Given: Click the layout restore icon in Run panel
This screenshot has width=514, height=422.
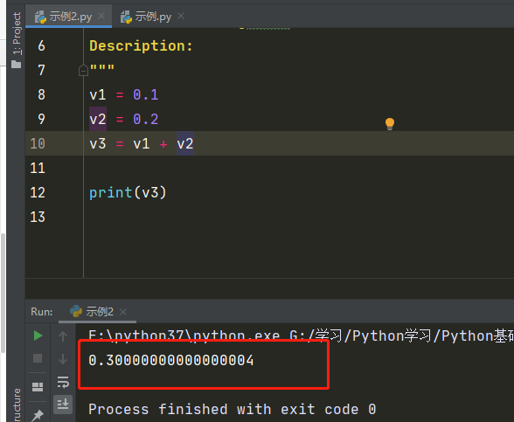Looking at the screenshot, I should pos(38,387).
